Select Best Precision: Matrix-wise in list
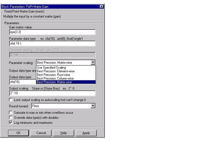Screen dimensions: 209x141 click(66, 82)
